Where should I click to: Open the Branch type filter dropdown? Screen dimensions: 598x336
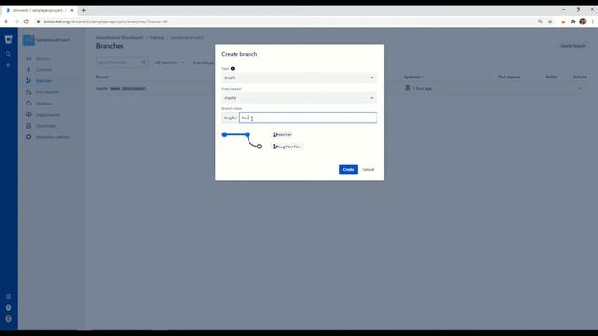coord(204,63)
